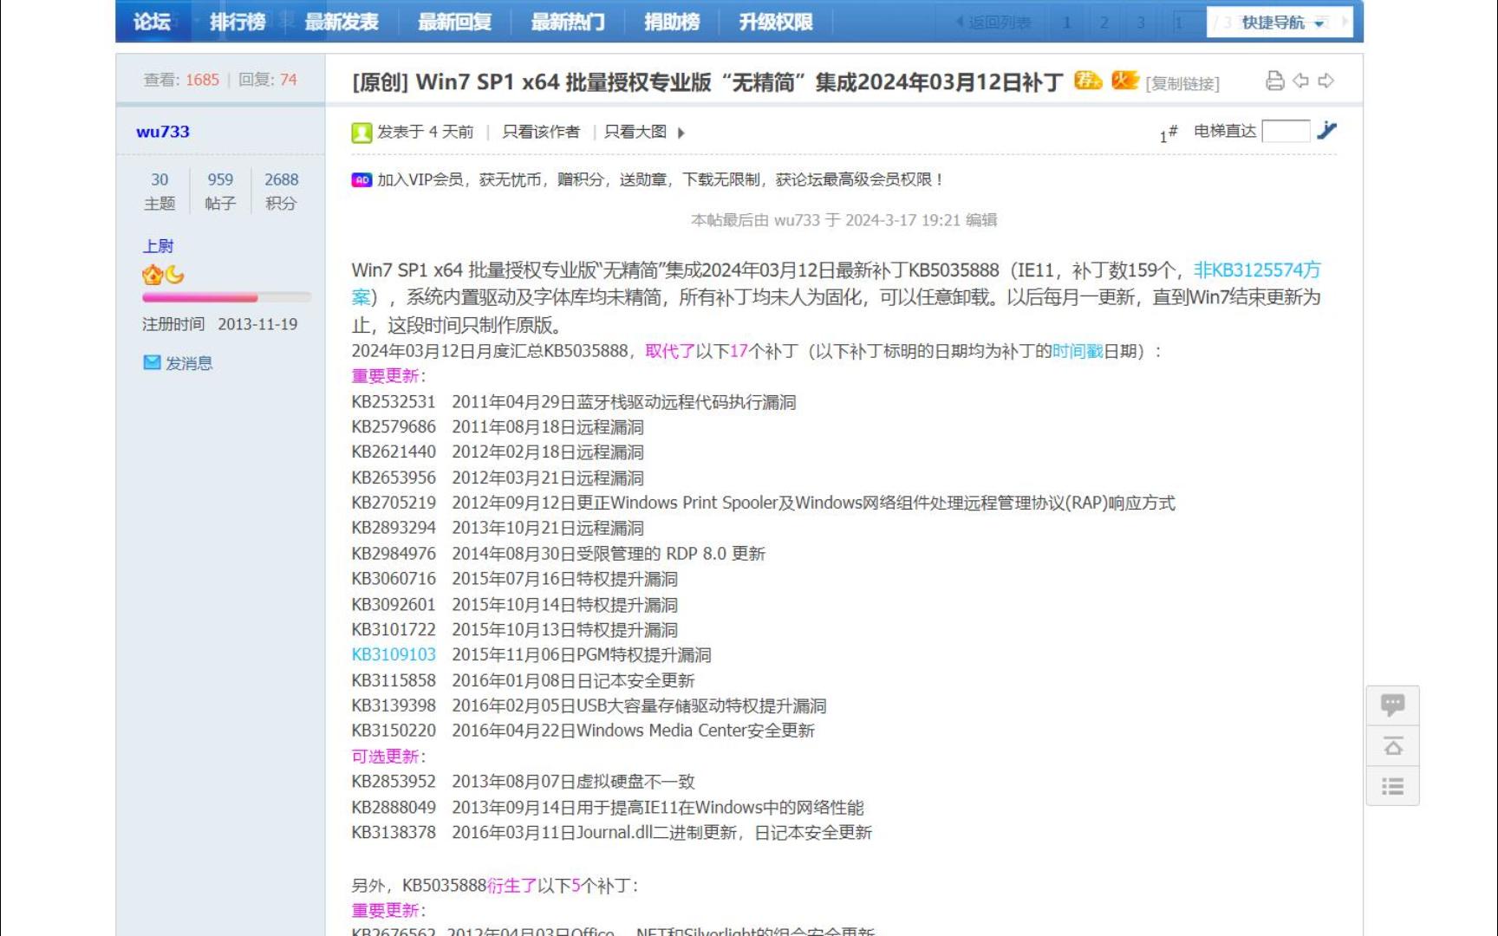Click the last-edited note by wu733

click(843, 220)
